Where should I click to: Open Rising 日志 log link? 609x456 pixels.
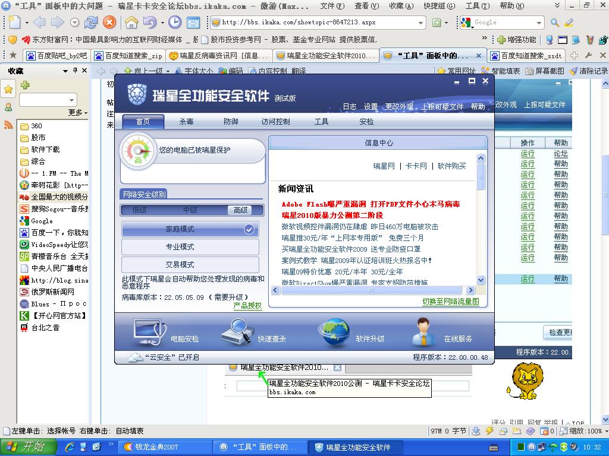coord(350,106)
